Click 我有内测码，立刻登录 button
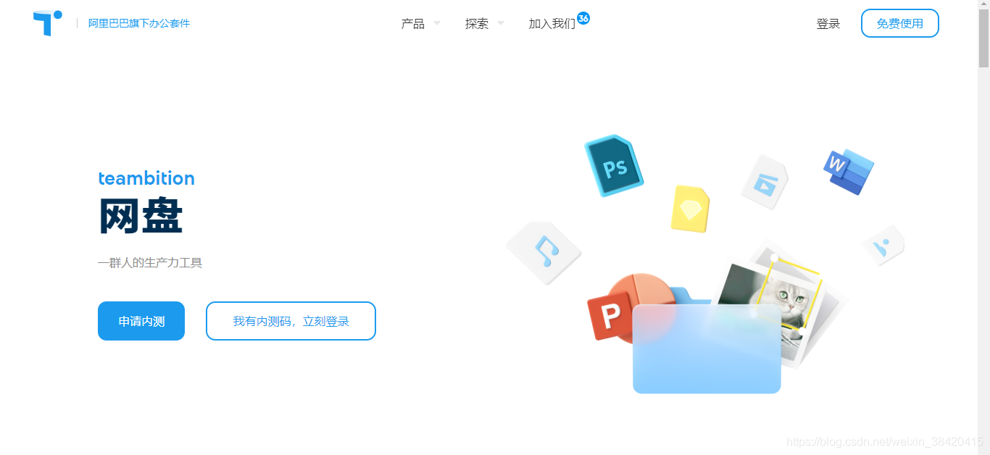This screenshot has height=455, width=990. pos(291,321)
